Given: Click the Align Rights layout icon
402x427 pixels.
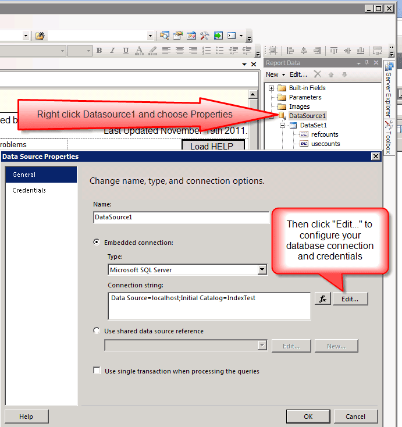Looking at the screenshot, I should (317, 51).
